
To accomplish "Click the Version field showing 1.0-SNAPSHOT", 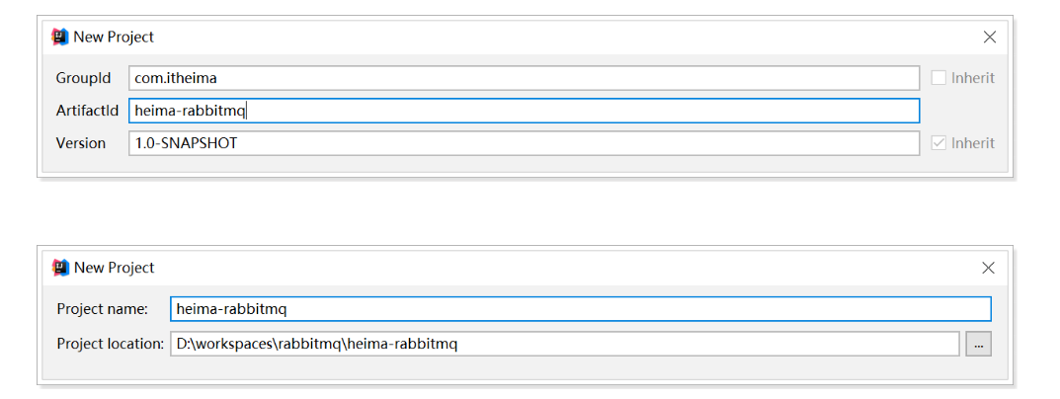I will pos(524,143).
